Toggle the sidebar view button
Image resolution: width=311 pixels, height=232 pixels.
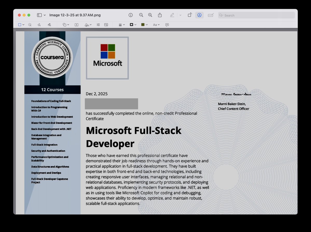(39, 15)
